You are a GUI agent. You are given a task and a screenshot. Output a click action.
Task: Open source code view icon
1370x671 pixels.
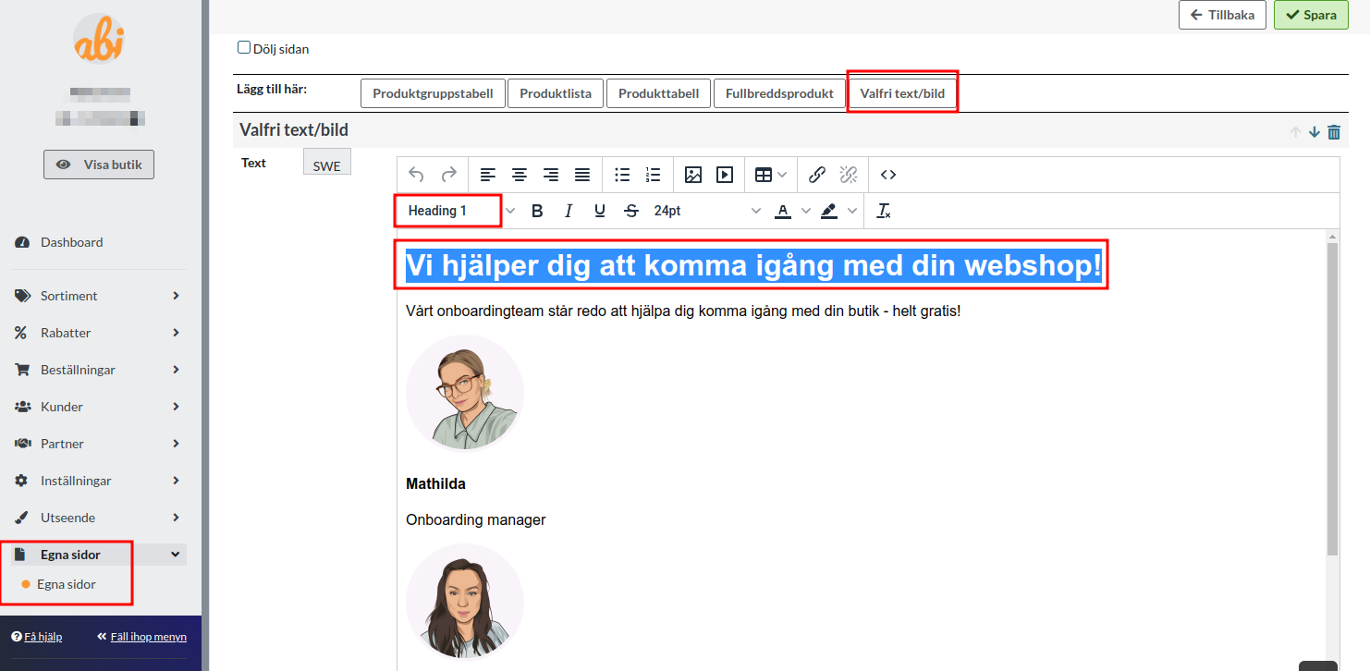click(x=888, y=175)
